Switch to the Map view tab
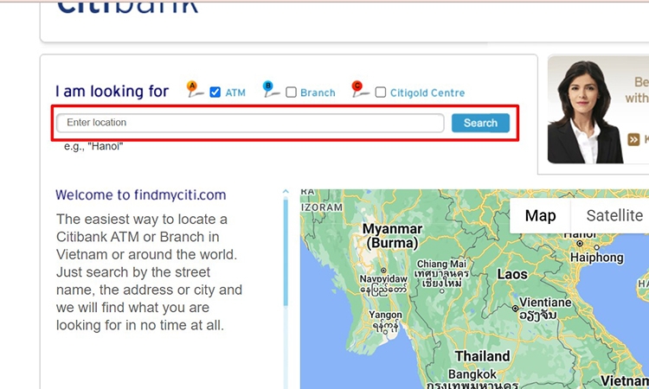 coord(540,216)
